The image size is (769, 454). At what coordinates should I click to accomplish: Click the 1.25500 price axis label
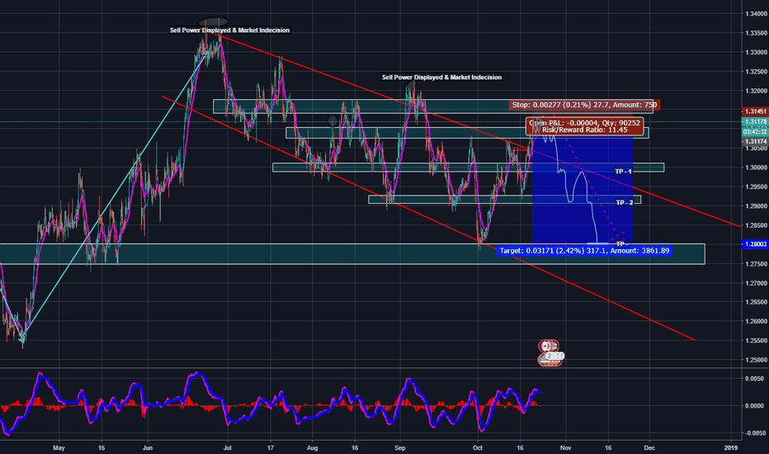pos(756,340)
